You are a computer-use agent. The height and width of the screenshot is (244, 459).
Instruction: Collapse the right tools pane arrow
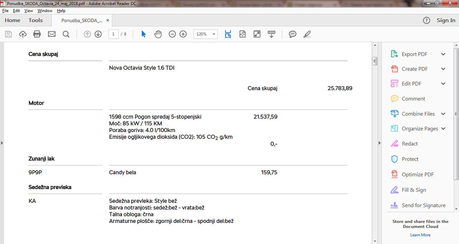[x=380, y=143]
